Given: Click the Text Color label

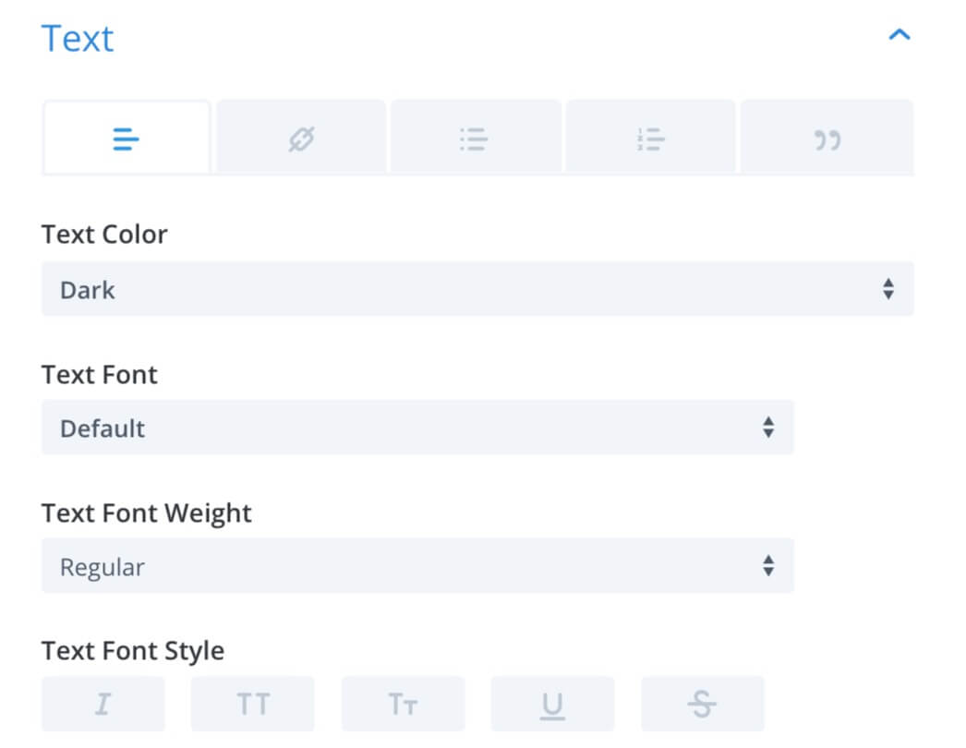Looking at the screenshot, I should 104,235.
